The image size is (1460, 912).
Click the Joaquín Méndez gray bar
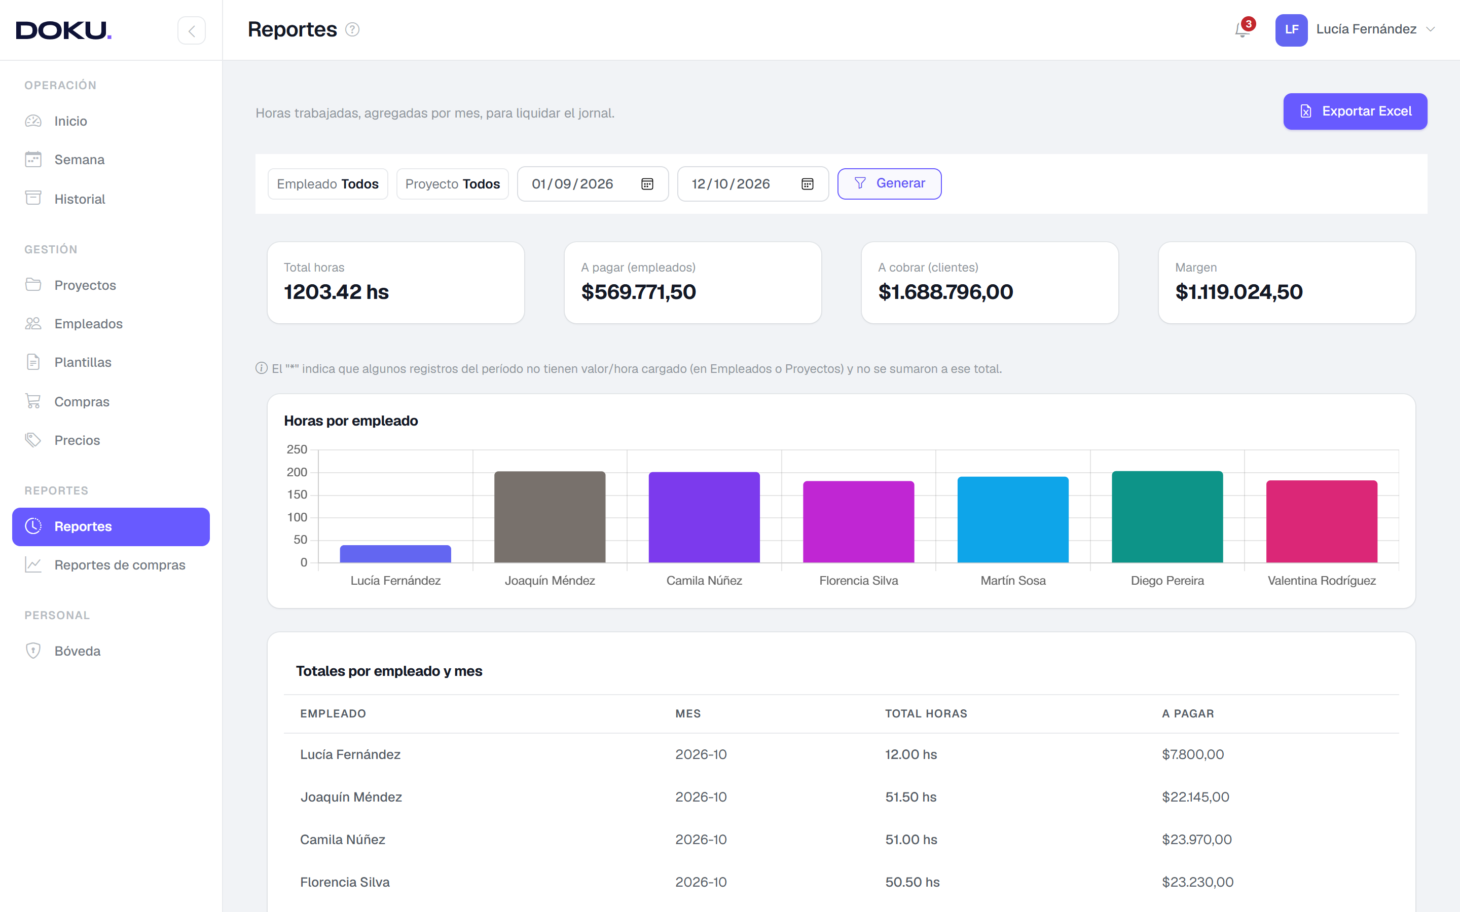550,517
